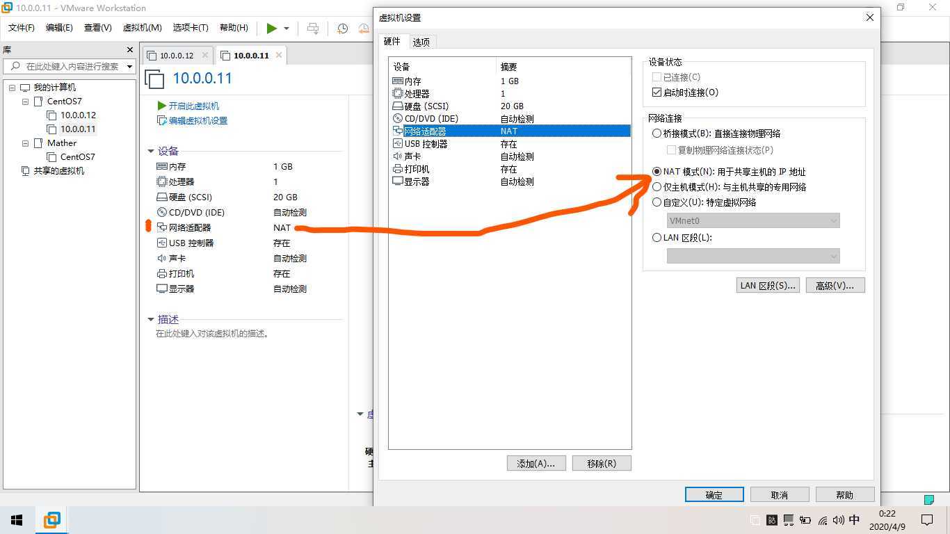Click the take snapshot clock icon

pyautogui.click(x=342, y=28)
